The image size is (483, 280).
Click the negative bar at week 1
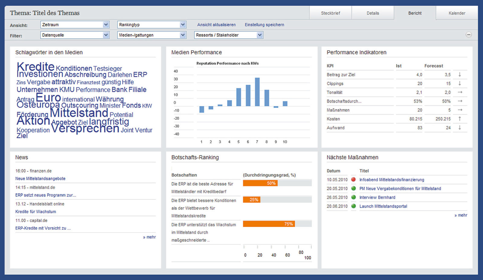[202, 109]
